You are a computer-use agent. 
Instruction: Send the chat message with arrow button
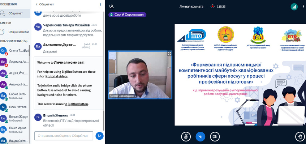[99, 136]
